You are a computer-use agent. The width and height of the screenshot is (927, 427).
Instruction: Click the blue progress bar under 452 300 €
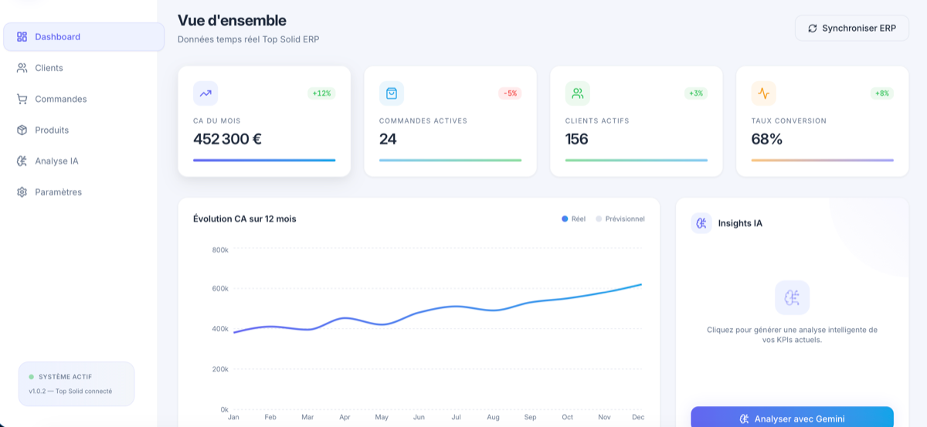[264, 160]
